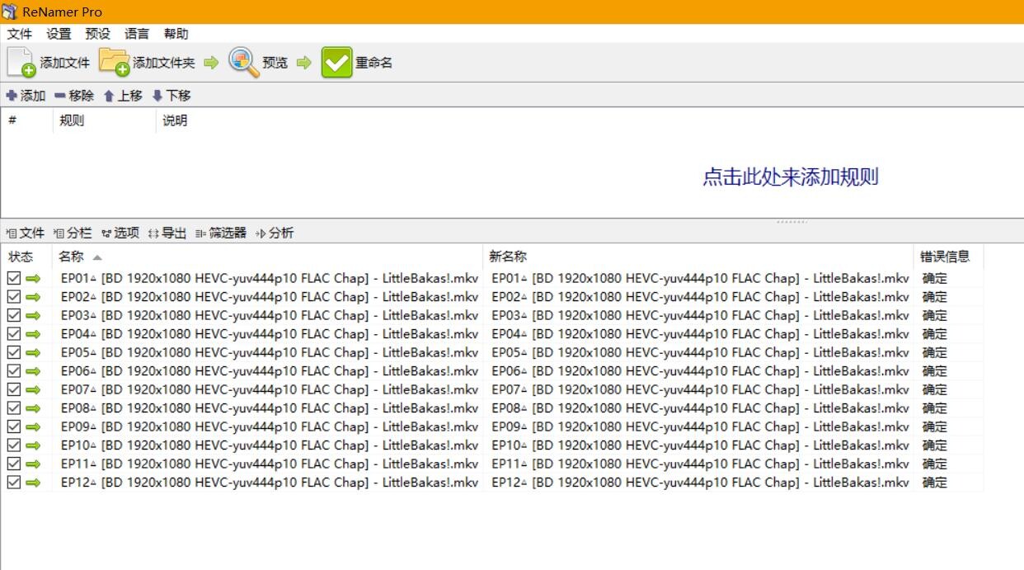Open the 分栏 columns dropdown
The image size is (1024, 570).
(73, 233)
